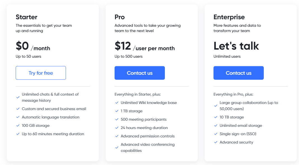This screenshot has width=299, height=165.
Task: Click checkmark beside Unlimited email storage
Action: [216, 126]
